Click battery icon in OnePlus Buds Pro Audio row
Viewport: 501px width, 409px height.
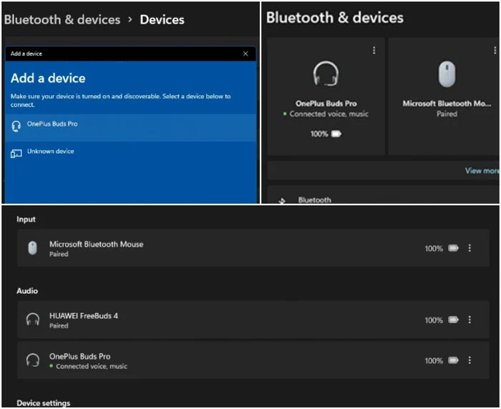click(453, 360)
